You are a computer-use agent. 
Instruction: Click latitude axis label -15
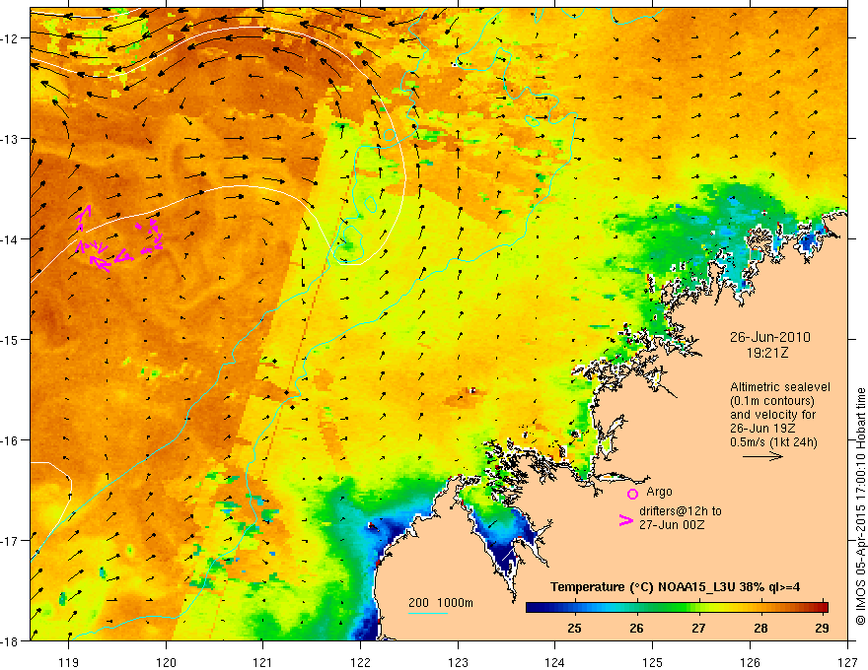pos(10,339)
